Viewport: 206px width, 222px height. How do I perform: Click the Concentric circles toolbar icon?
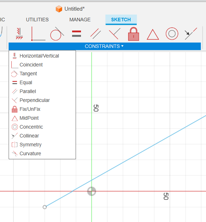172,34
